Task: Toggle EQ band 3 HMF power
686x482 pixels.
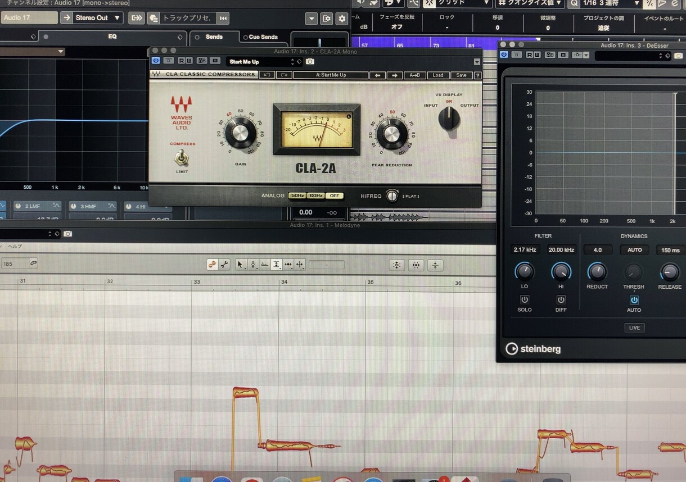Action: click(x=73, y=206)
